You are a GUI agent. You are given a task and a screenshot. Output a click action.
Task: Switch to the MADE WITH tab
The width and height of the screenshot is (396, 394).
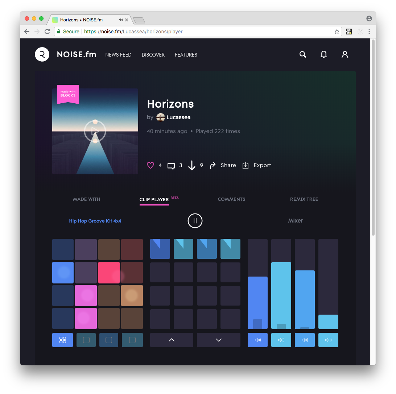point(86,199)
